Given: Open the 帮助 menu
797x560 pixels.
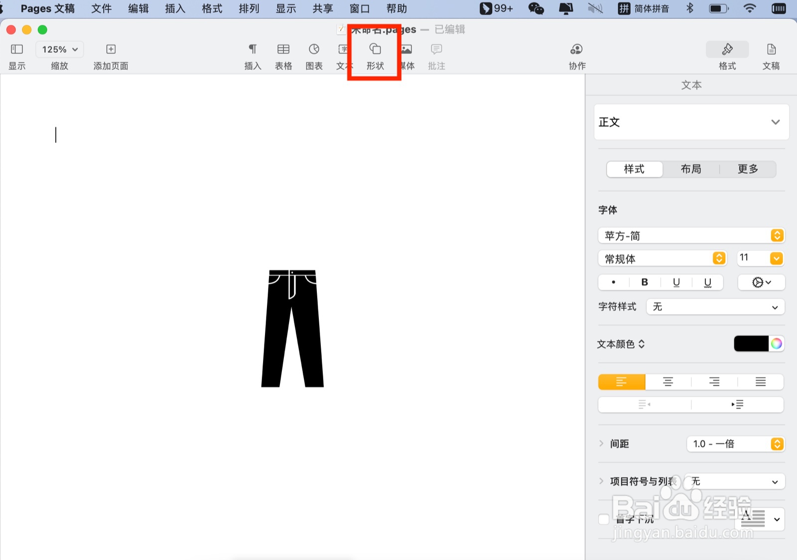Looking at the screenshot, I should 397,8.
